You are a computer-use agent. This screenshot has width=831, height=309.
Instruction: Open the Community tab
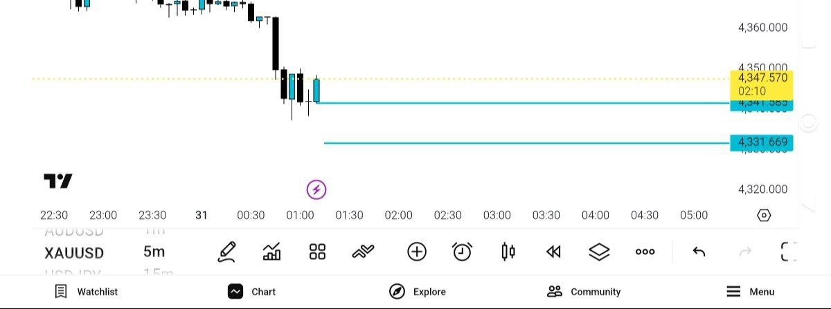(584, 292)
